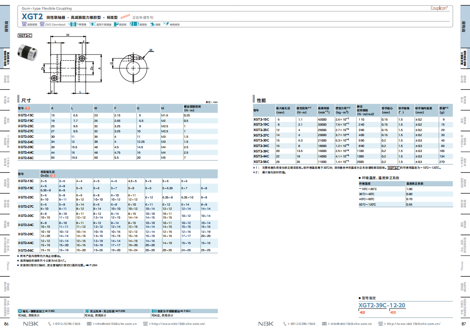
Task: Click the 变更为不锈钢螺丝 icon
Action: tap(154, 311)
